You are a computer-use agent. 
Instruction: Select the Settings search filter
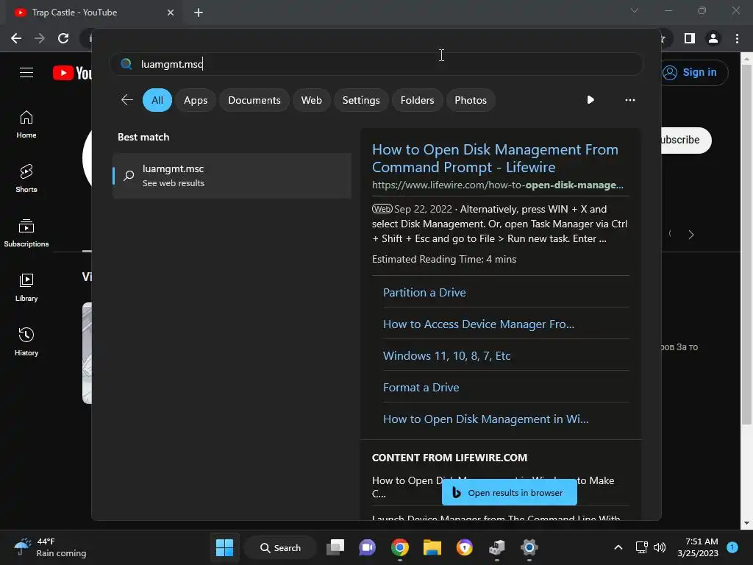tap(360, 100)
